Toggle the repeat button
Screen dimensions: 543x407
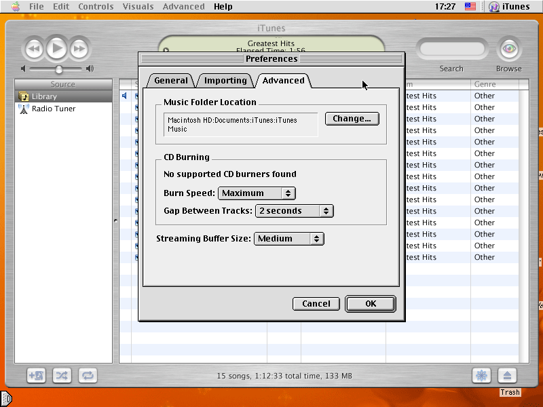pyautogui.click(x=88, y=376)
